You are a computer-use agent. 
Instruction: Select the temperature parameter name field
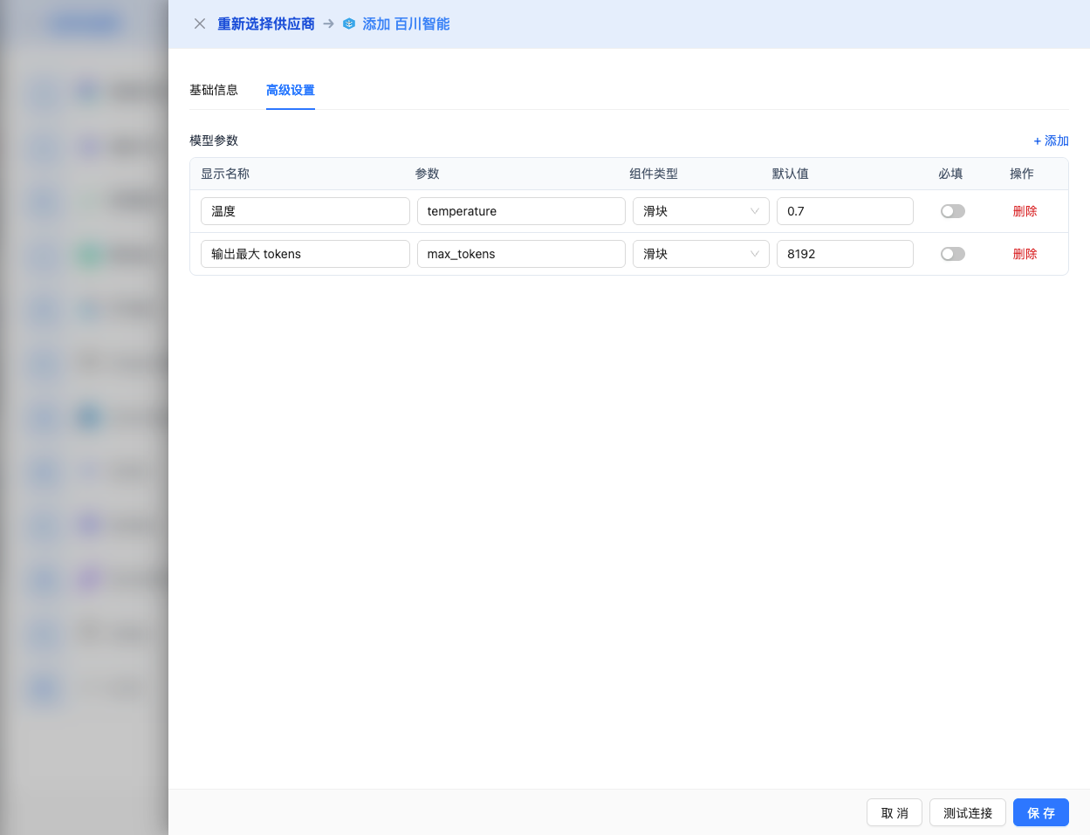tap(521, 211)
